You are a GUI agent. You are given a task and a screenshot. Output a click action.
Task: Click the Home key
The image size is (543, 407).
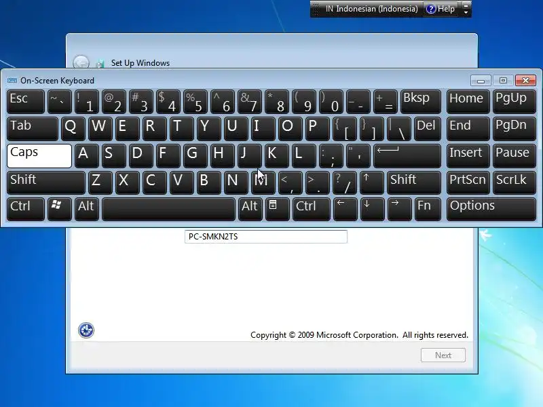[x=468, y=102]
